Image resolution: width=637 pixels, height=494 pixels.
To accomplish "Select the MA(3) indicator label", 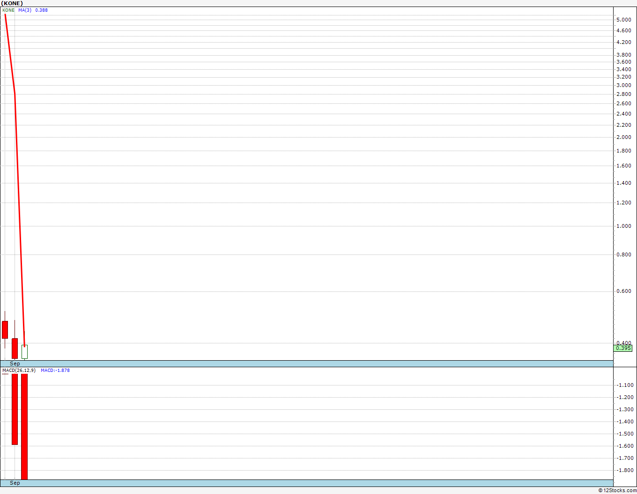I will (x=25, y=10).
